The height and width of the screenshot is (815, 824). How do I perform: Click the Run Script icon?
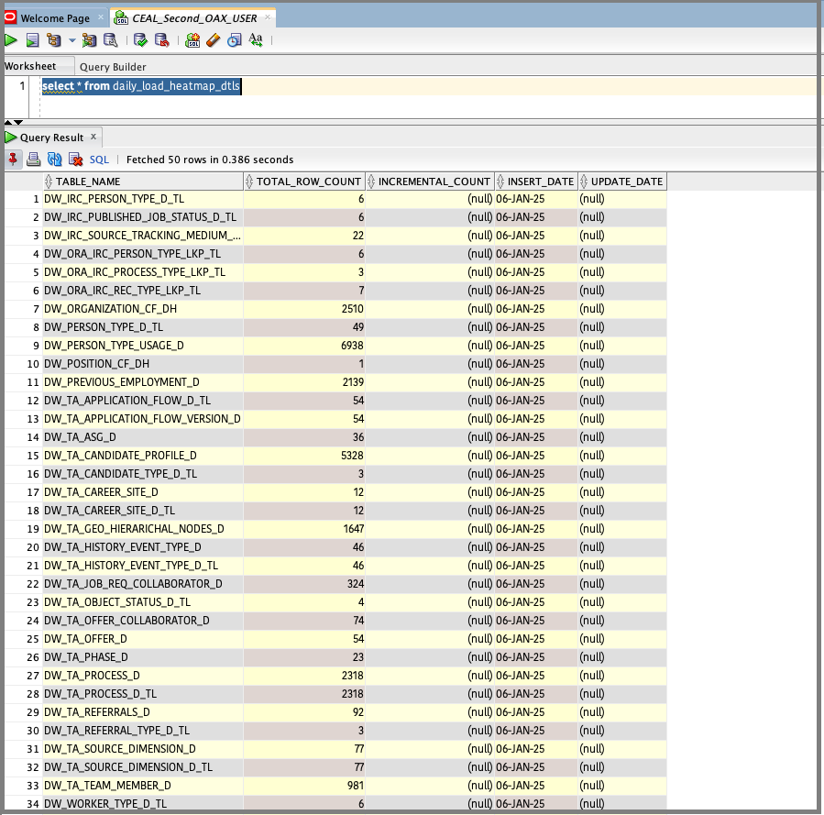tap(32, 40)
